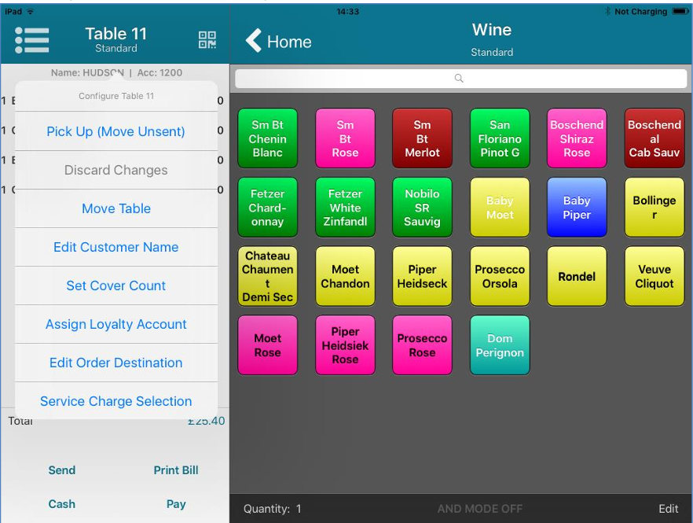This screenshot has height=523, width=693.
Task: Go back using the Home chevron
Action: click(278, 42)
